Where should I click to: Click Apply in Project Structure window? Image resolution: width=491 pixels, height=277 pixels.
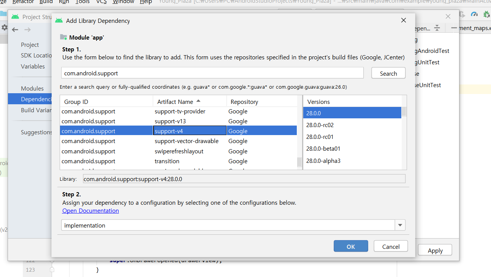click(435, 250)
